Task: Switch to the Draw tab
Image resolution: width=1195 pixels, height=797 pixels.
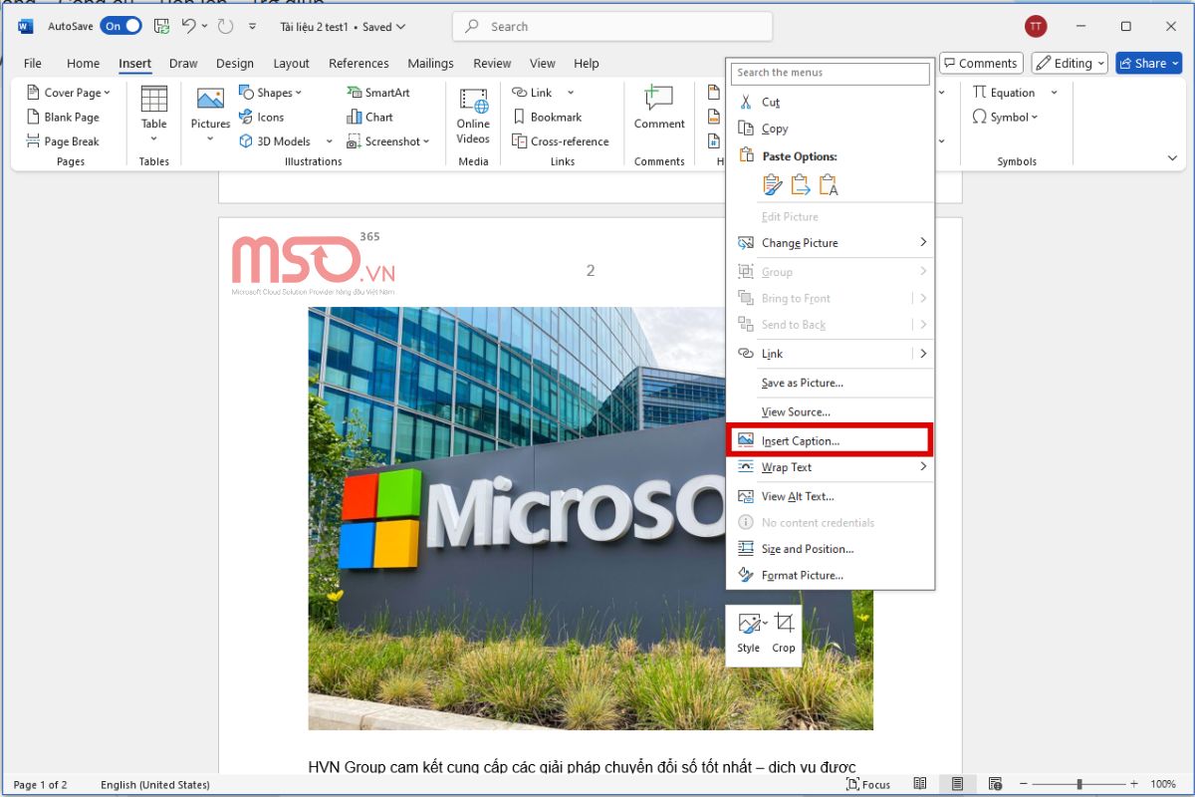Action: pyautogui.click(x=183, y=63)
